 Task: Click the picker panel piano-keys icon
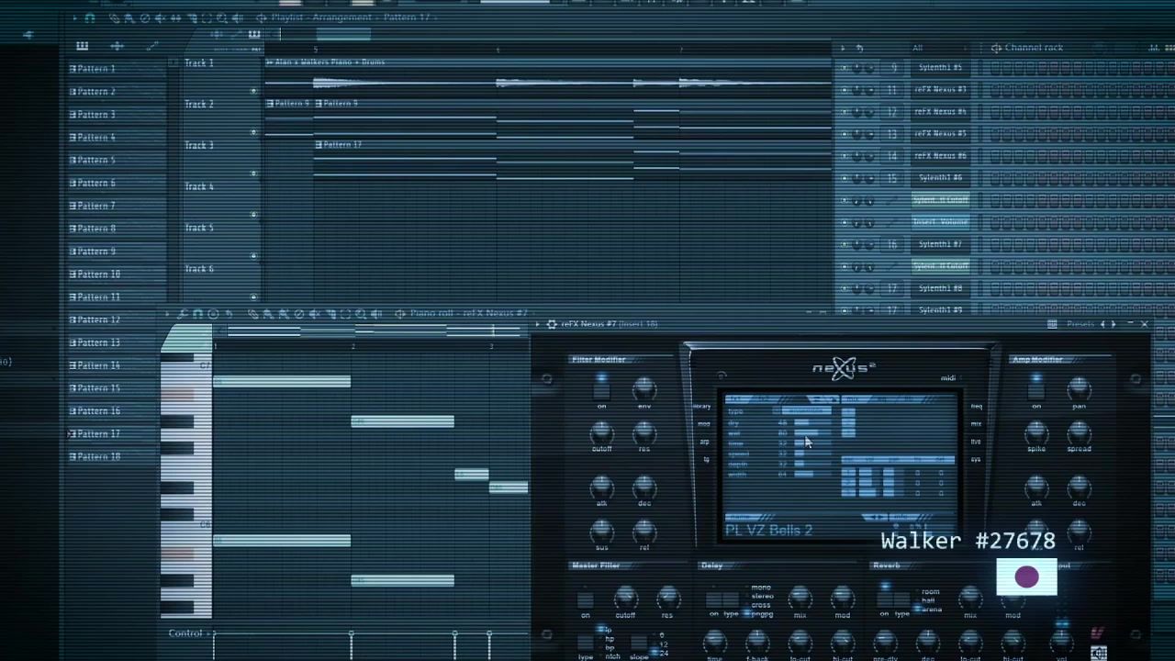pyautogui.click(x=82, y=45)
